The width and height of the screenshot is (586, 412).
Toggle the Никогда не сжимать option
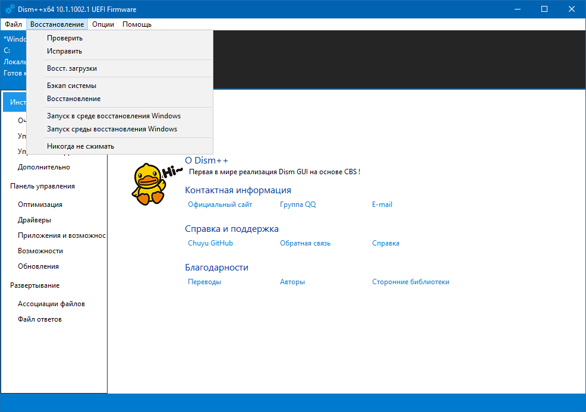[80, 146]
